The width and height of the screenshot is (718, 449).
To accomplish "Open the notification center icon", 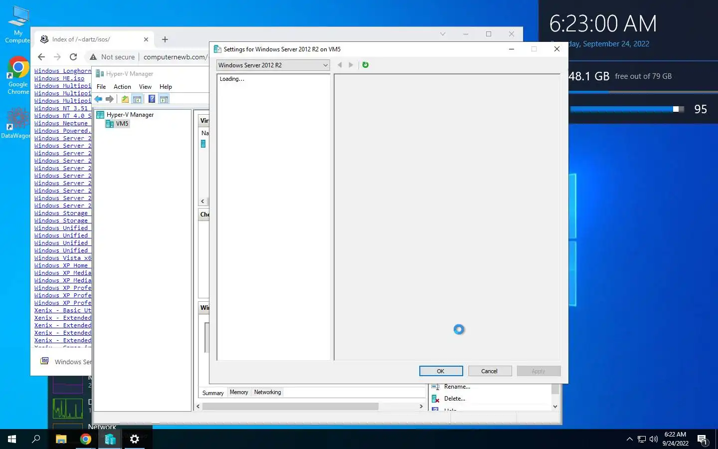I will [x=703, y=440].
